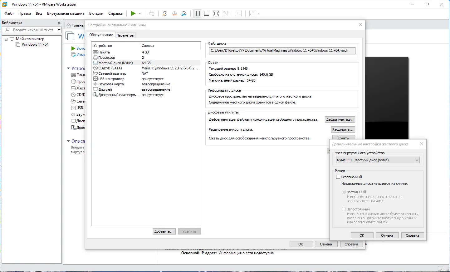
Task: Click the Send Ctrl+Alt+Del toolbar icon
Action: coord(152,13)
